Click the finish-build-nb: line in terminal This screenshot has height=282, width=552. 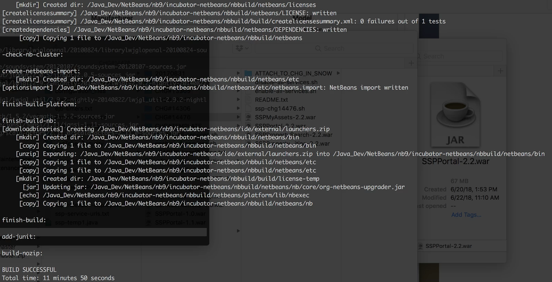[x=29, y=121]
